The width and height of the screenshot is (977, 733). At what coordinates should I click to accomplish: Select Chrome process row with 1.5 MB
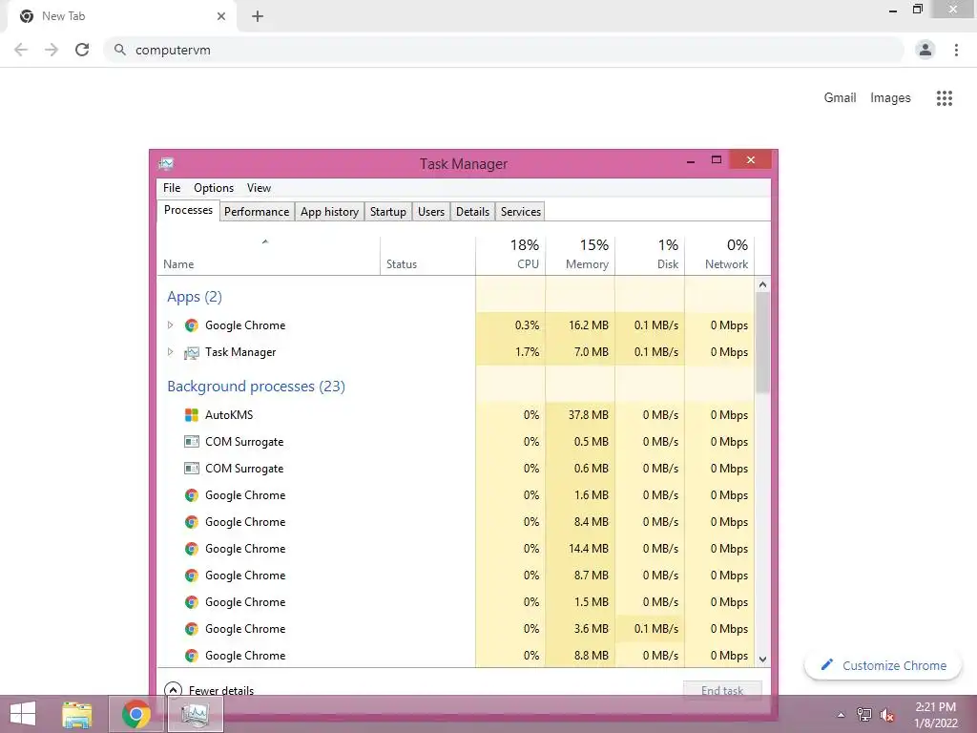456,603
